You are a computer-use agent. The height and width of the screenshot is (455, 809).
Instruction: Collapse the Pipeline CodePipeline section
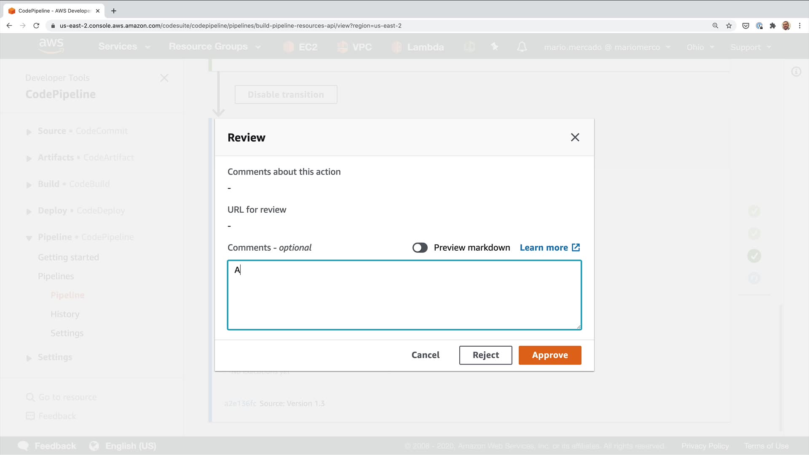(29, 238)
